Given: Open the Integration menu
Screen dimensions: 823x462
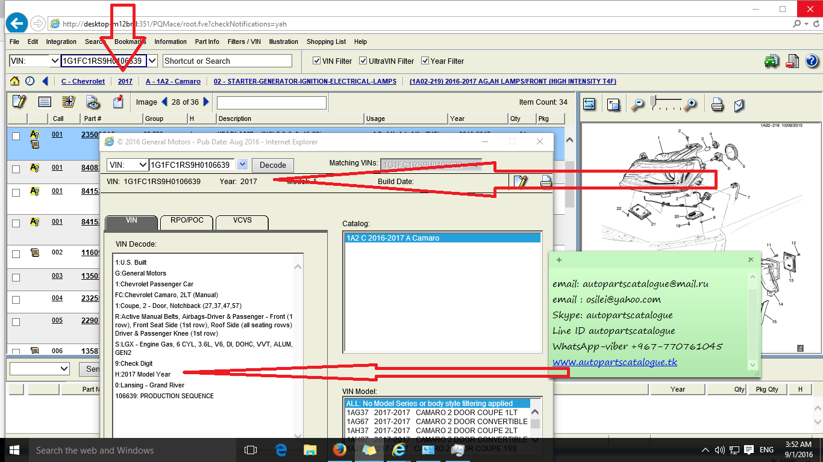Looking at the screenshot, I should (x=61, y=42).
